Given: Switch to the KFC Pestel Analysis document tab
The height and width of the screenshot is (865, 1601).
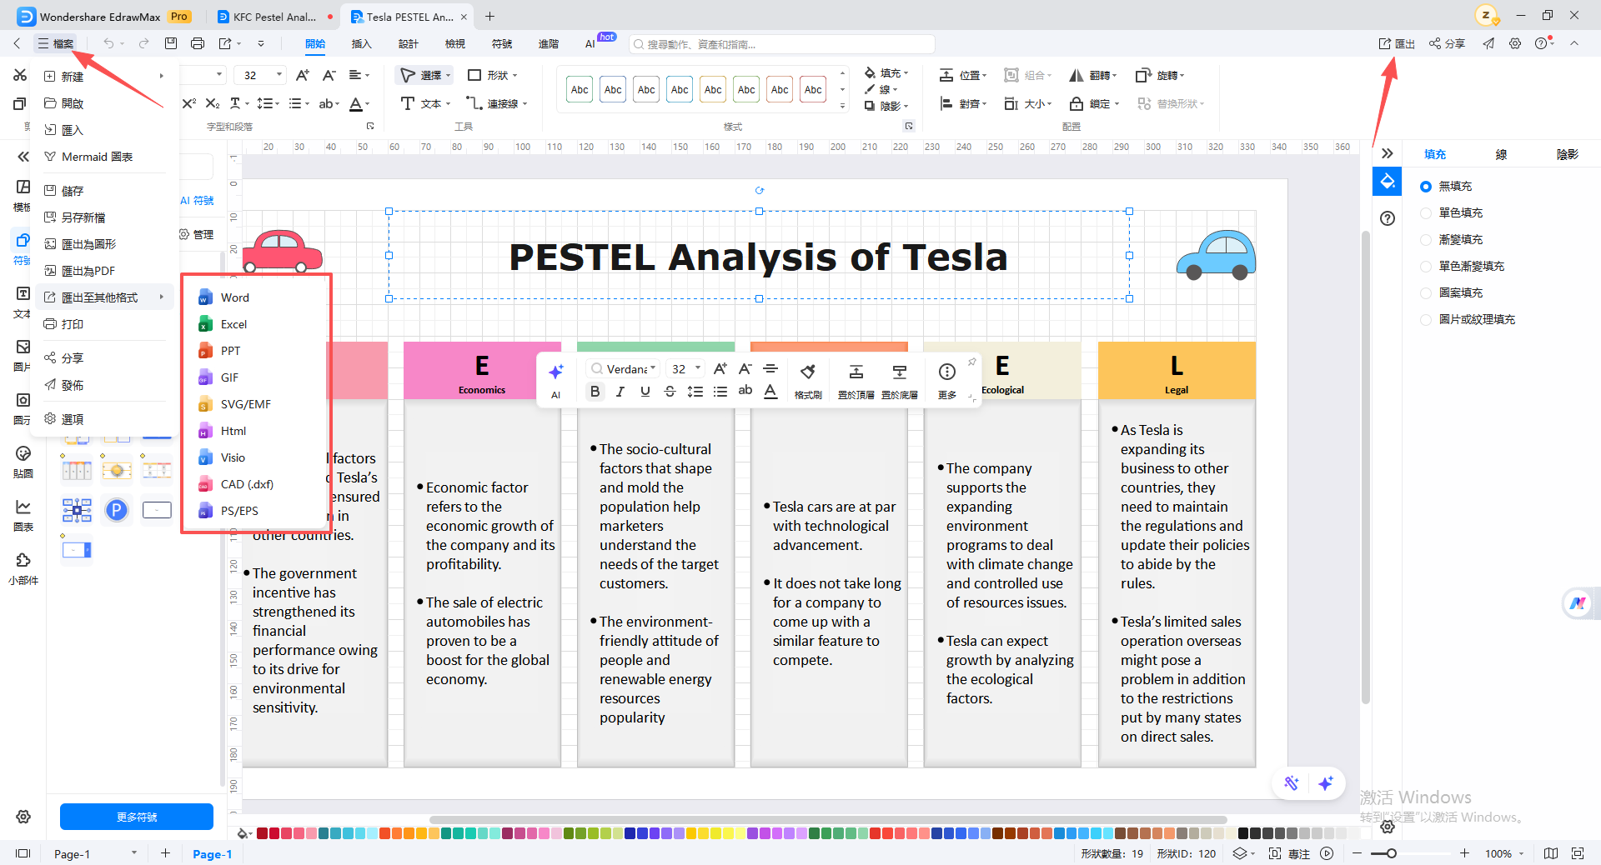Looking at the screenshot, I should point(274,17).
